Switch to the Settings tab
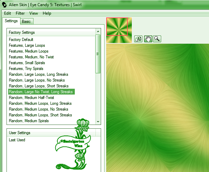The height and width of the screenshot is (172, 209). click(x=11, y=21)
